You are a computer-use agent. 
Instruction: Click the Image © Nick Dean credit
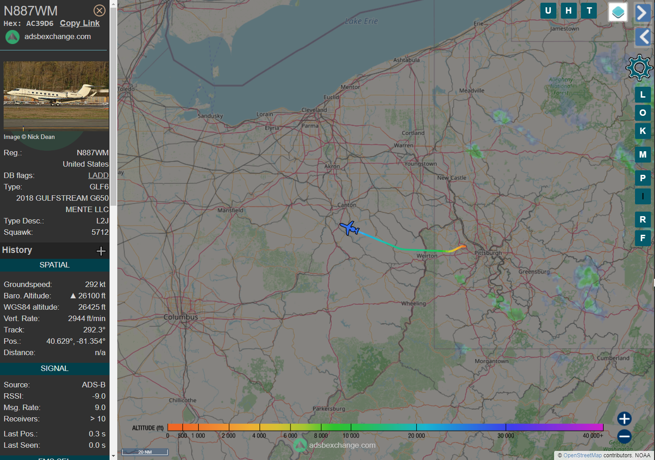click(x=29, y=137)
